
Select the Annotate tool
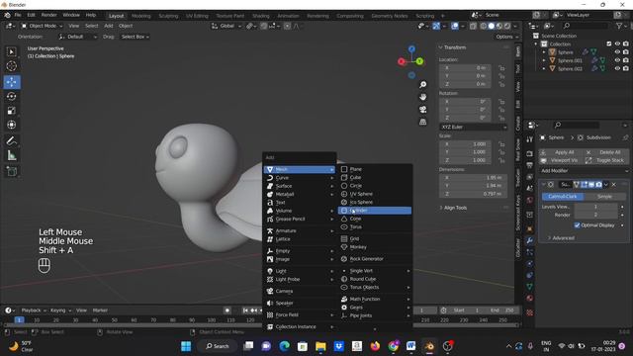point(12,140)
